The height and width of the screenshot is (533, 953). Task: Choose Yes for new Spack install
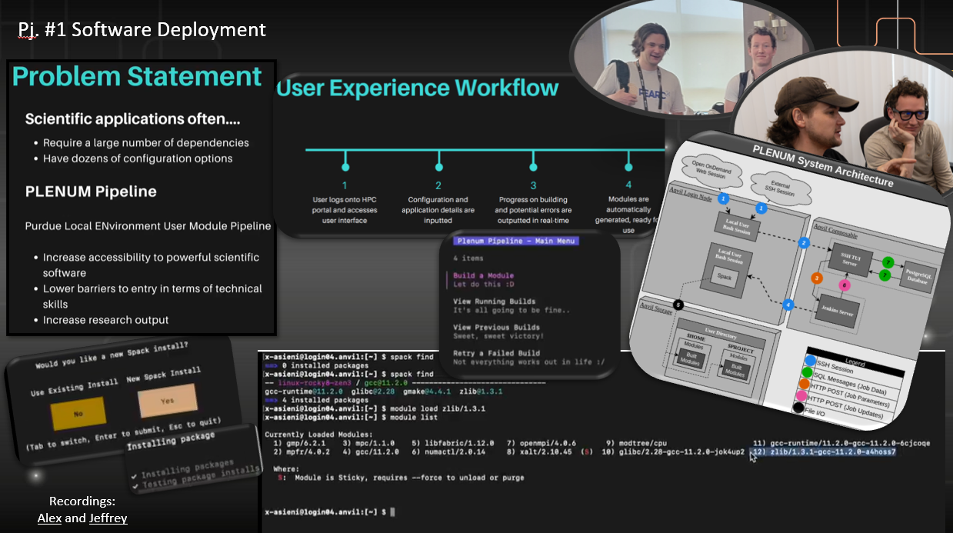(x=167, y=401)
